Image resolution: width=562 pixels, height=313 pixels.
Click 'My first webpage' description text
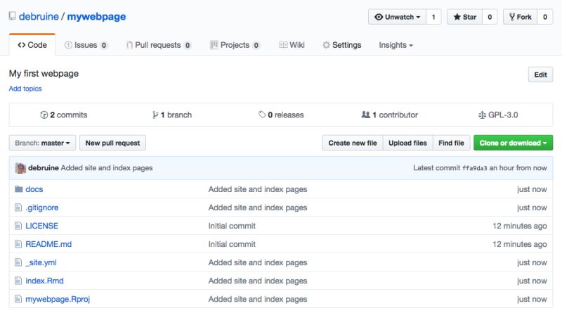coord(44,74)
